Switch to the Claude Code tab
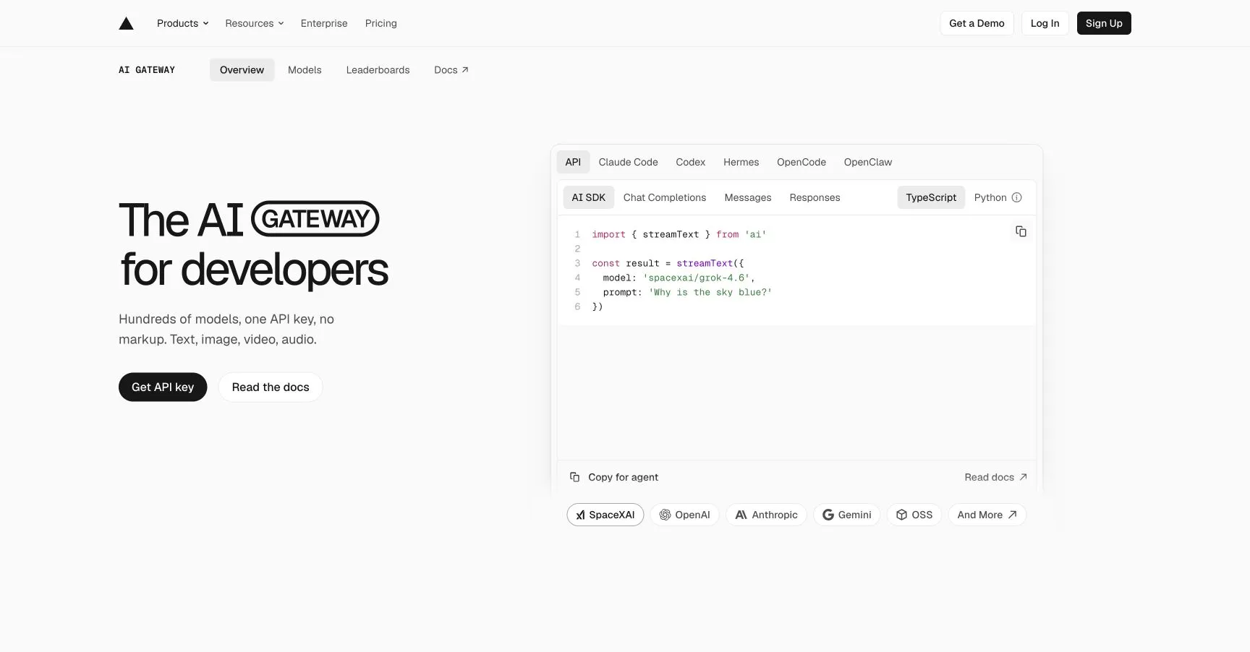The width and height of the screenshot is (1250, 652). tap(628, 162)
